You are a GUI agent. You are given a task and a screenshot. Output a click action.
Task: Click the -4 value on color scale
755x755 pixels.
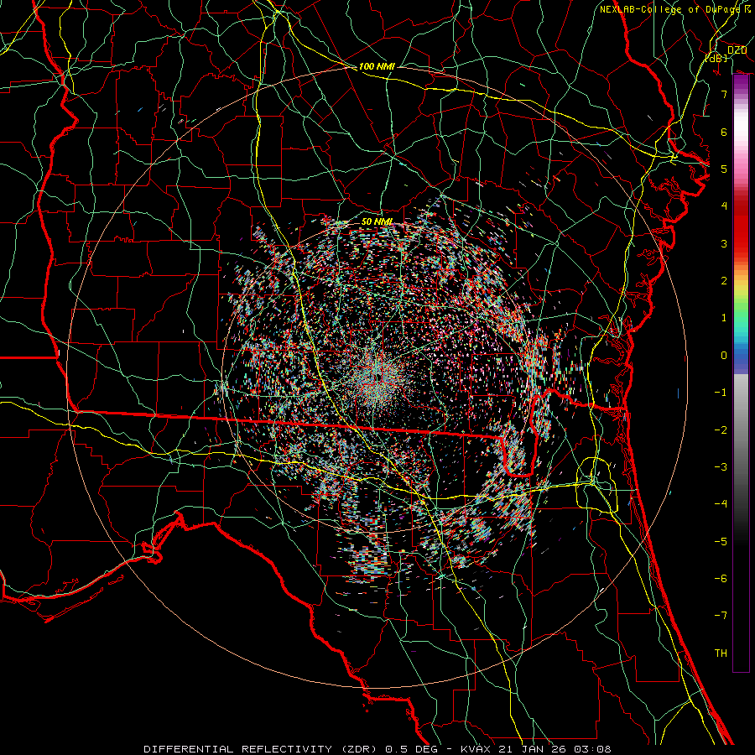721,504
